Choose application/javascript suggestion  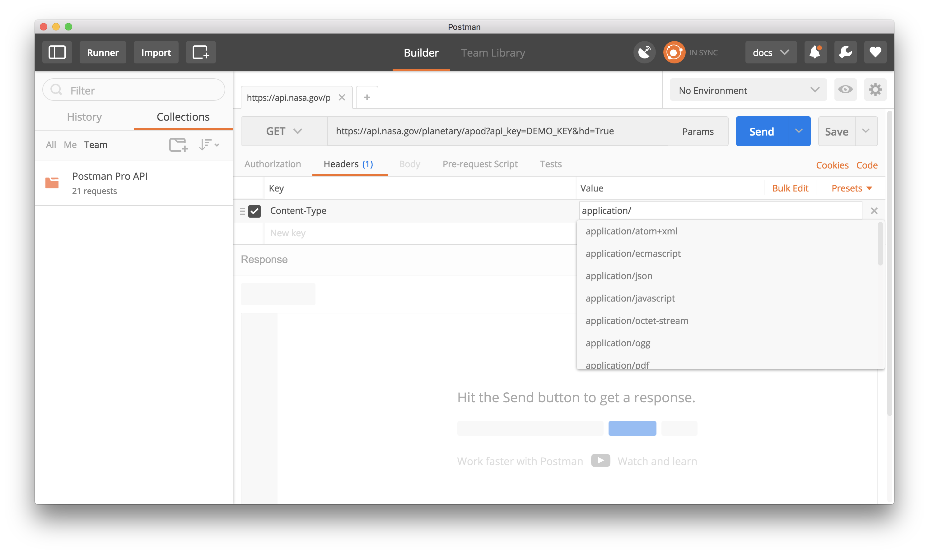[730, 298]
